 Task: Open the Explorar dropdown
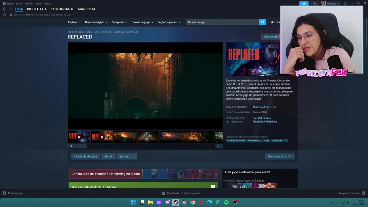pyautogui.click(x=74, y=22)
